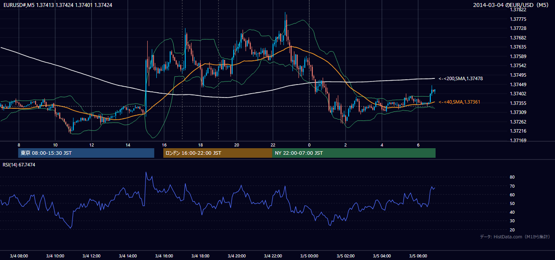Select price axis value 1.37775
Viewport: 555px width, 260px height.
519,19
